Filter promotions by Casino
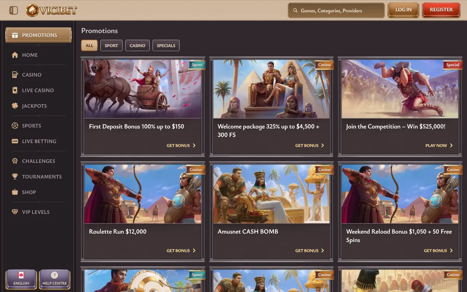Image resolution: width=467 pixels, height=292 pixels. pos(137,46)
